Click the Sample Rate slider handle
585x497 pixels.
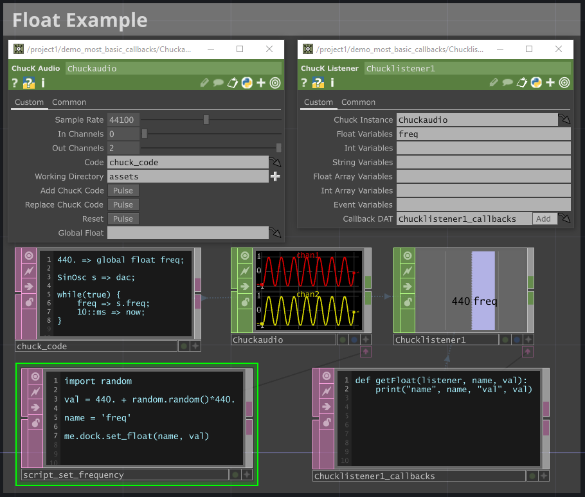[x=206, y=120]
